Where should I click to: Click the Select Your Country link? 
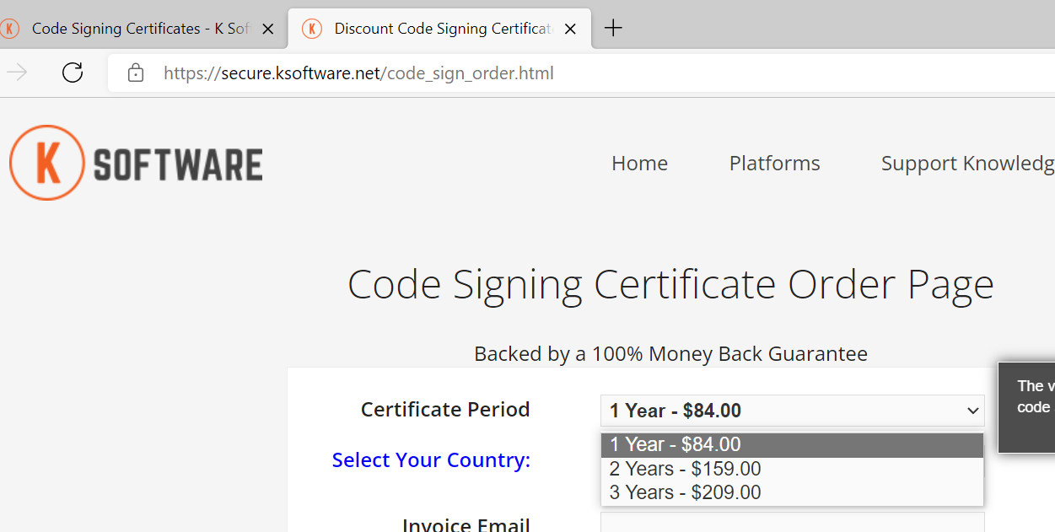coord(431,460)
